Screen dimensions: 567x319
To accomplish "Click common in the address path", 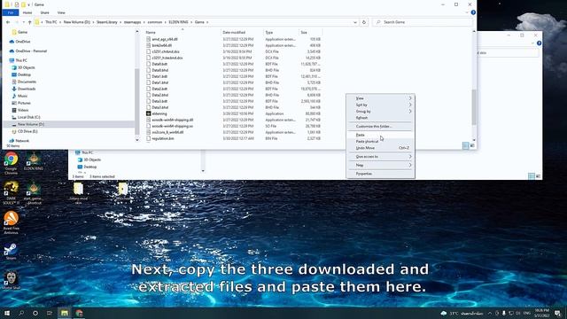I will (x=155, y=22).
